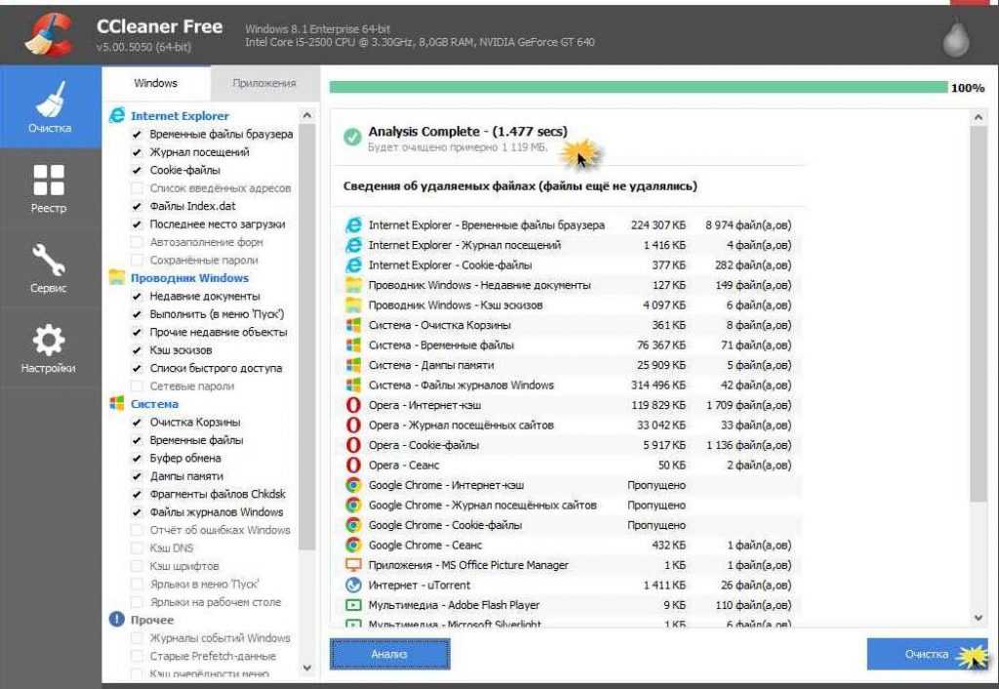Viewport: 999px width, 689px height.
Task: Click the Opera icon beside Интернет-кэш row
Action: 353,405
